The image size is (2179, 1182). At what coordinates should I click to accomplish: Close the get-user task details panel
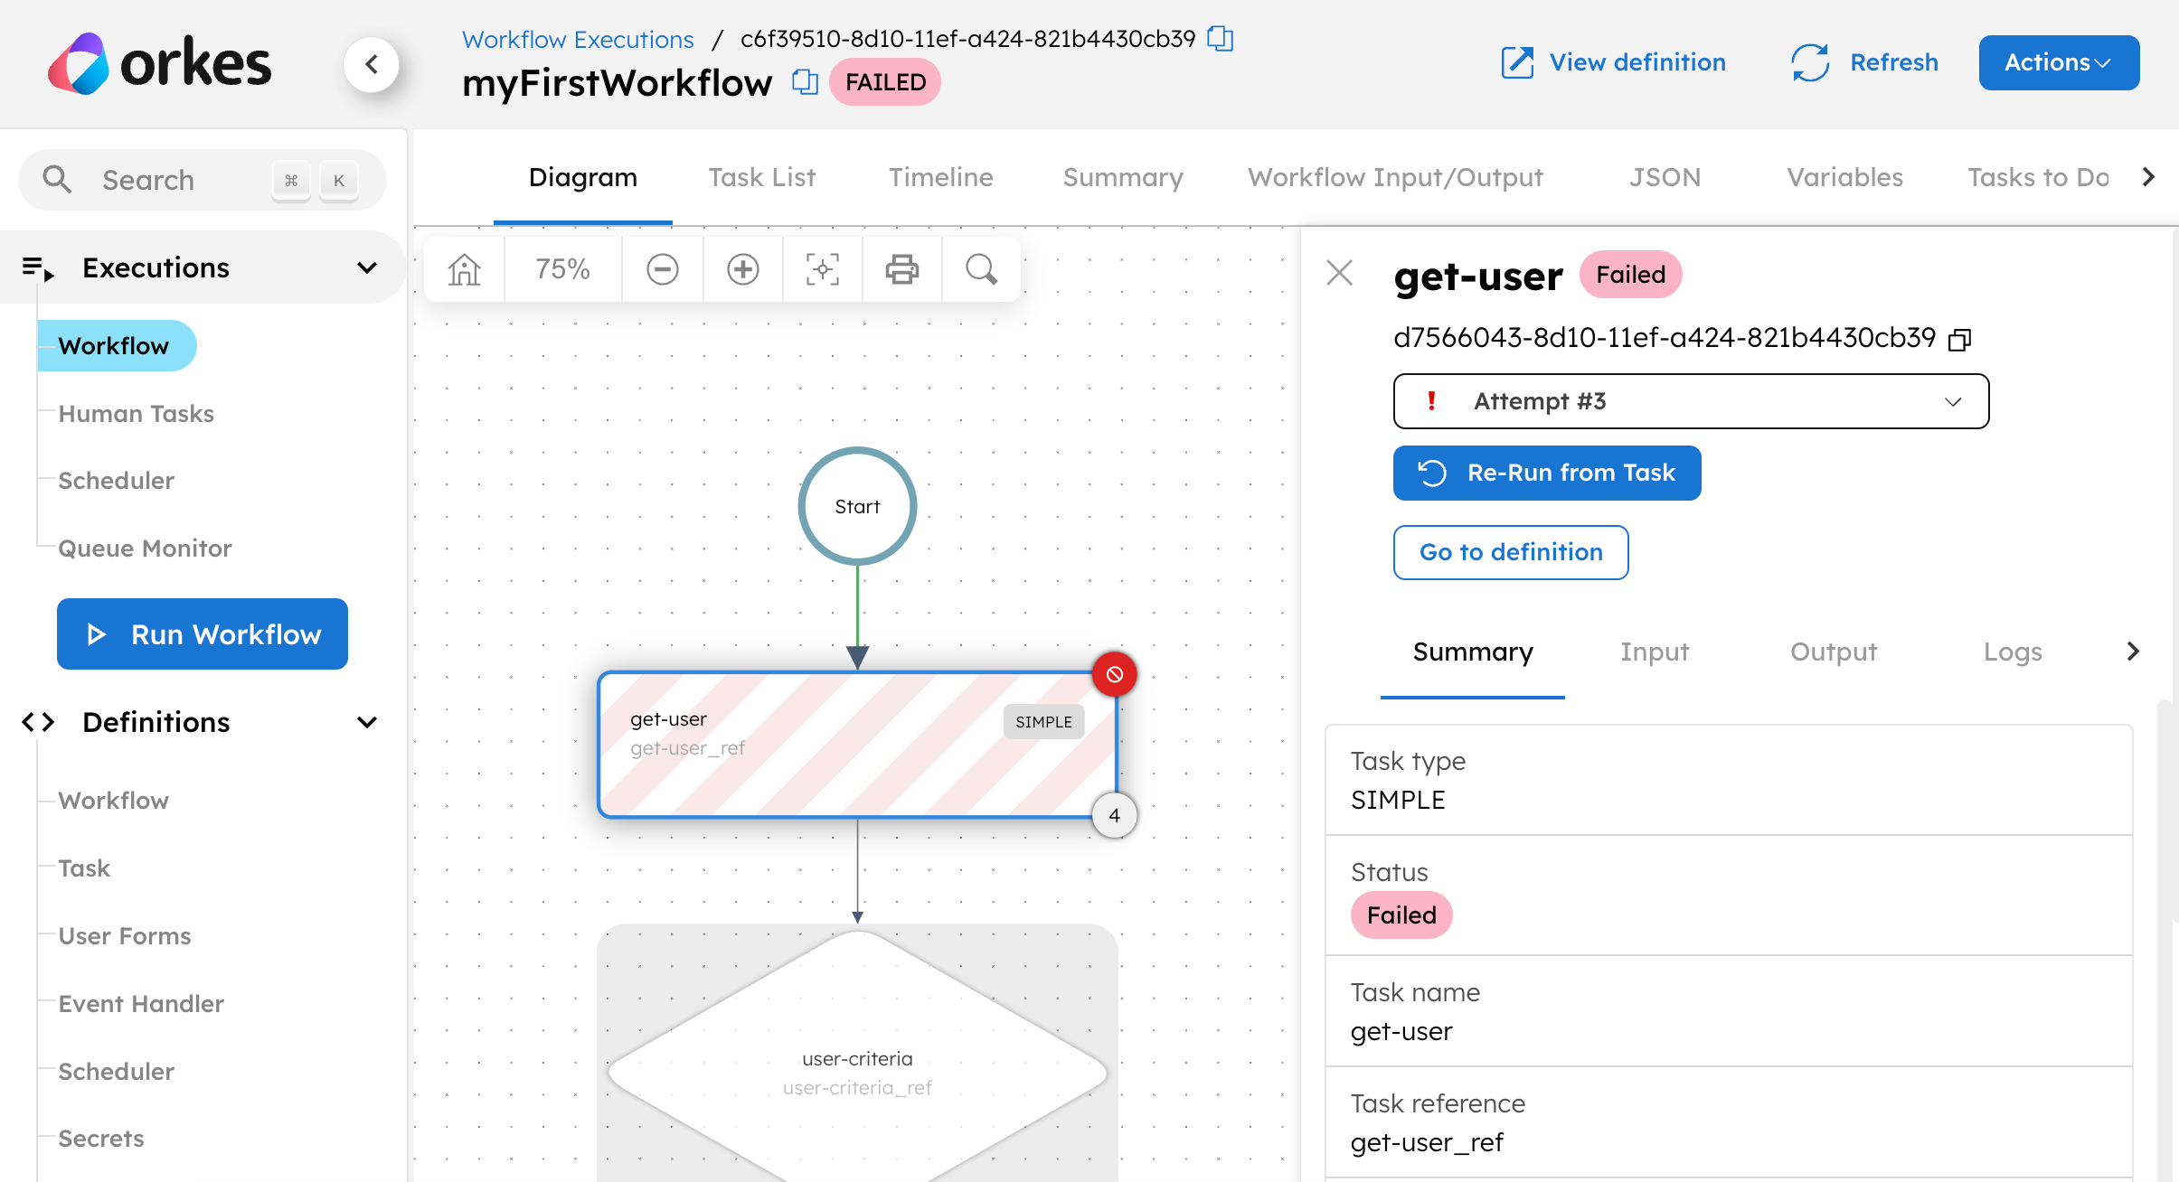point(1339,274)
